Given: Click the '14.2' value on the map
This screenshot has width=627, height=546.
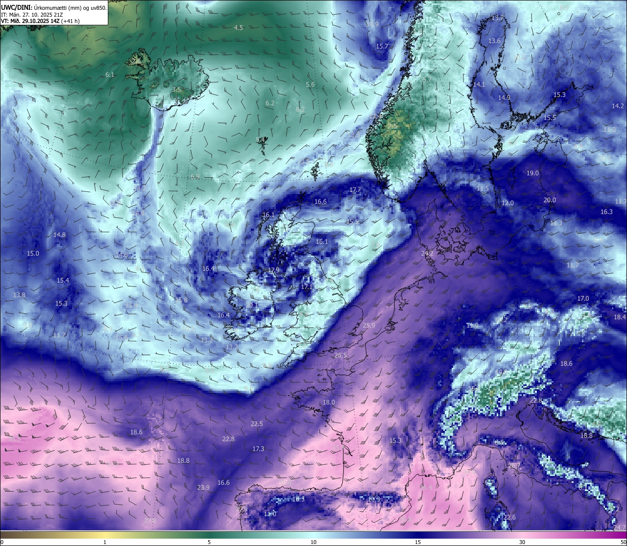Looking at the screenshot, I should [x=618, y=106].
